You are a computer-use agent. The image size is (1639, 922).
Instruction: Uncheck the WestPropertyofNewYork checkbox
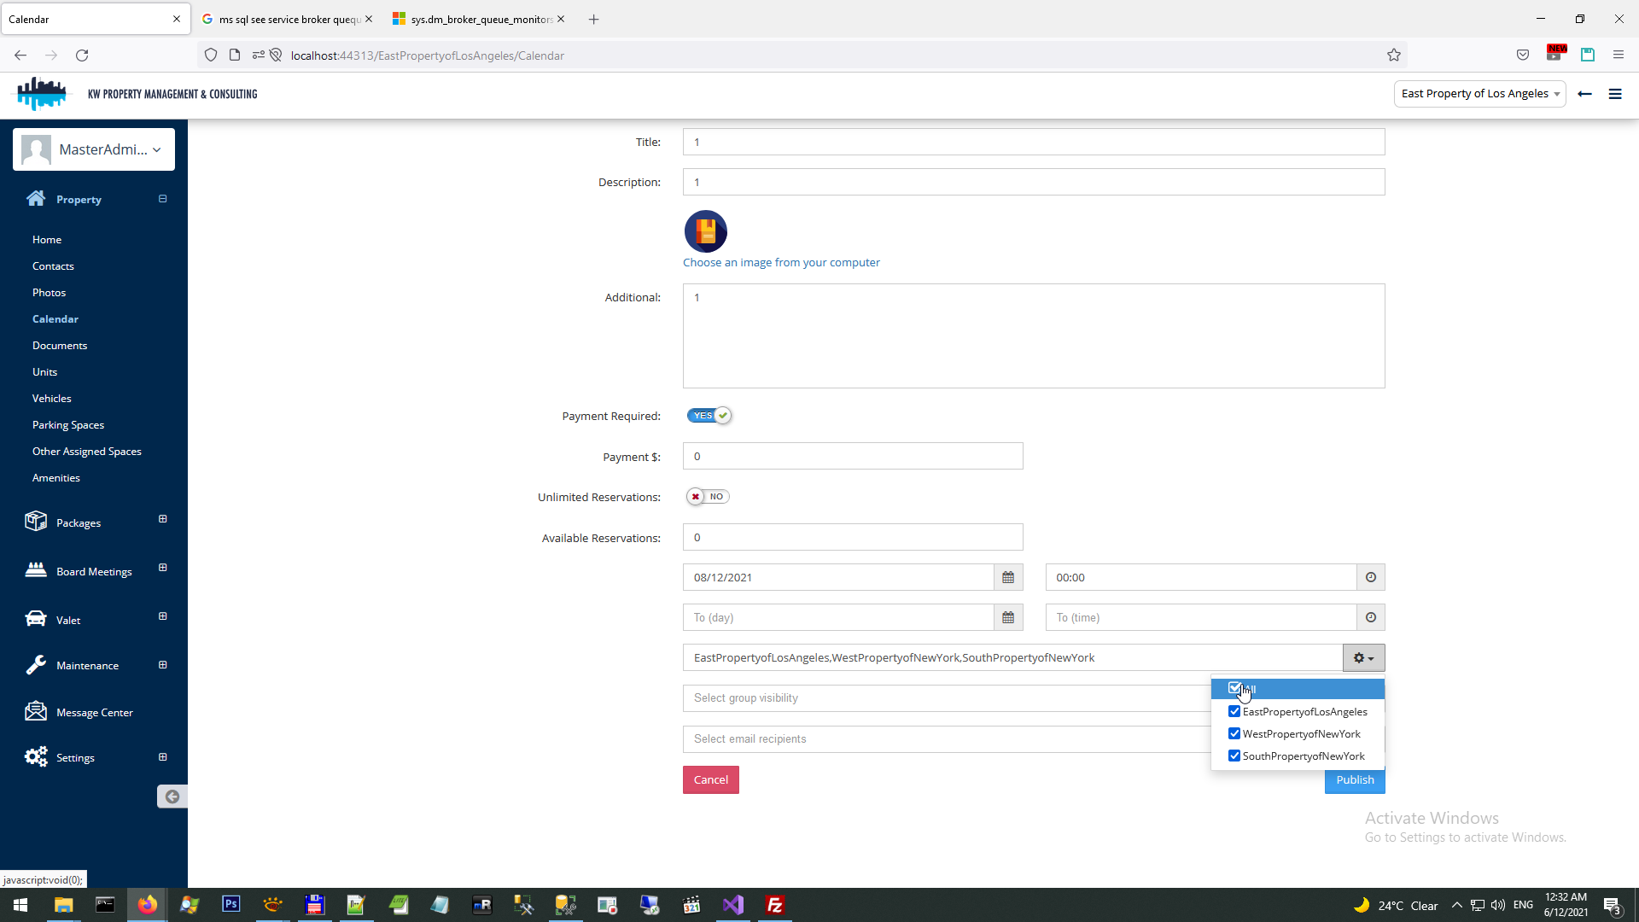point(1234,734)
